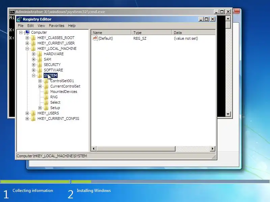
Task: Expand the HKEY_USERS hive
Action: tap(27, 113)
